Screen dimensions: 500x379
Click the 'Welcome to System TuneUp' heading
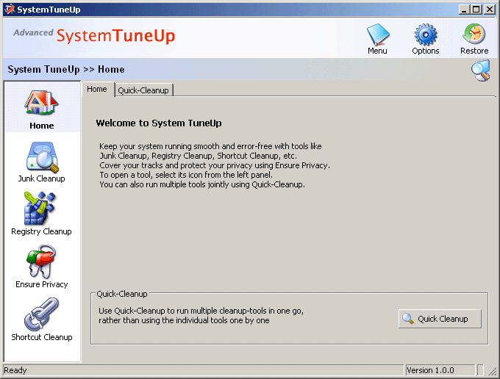159,123
